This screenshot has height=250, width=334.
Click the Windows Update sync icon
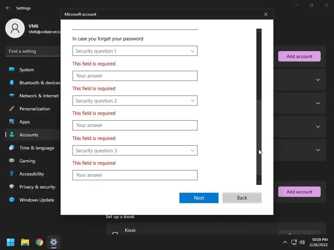(12, 200)
